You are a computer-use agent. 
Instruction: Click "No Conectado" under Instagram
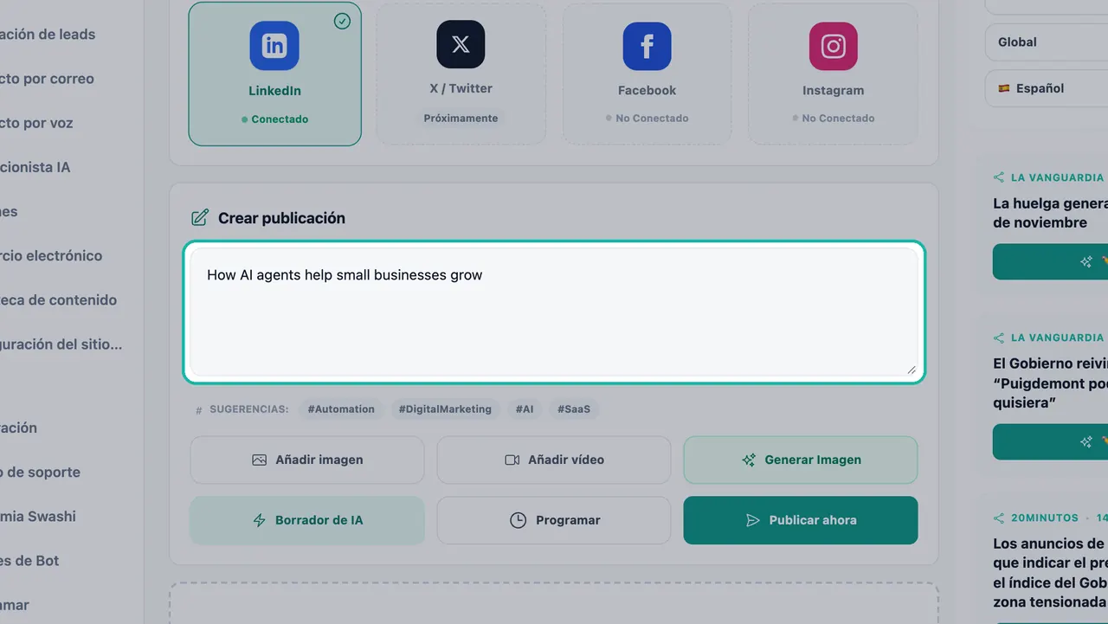pyautogui.click(x=834, y=119)
